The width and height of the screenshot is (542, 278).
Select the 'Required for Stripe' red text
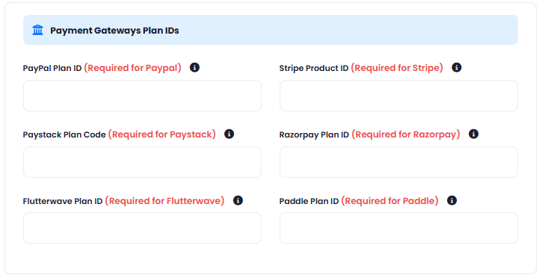click(397, 68)
